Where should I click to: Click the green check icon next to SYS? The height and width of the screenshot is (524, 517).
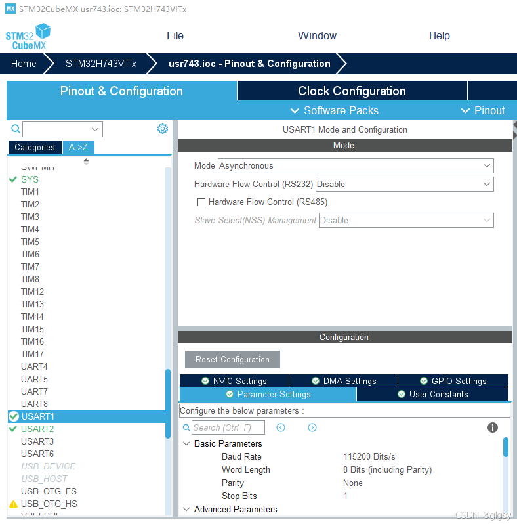pos(13,179)
